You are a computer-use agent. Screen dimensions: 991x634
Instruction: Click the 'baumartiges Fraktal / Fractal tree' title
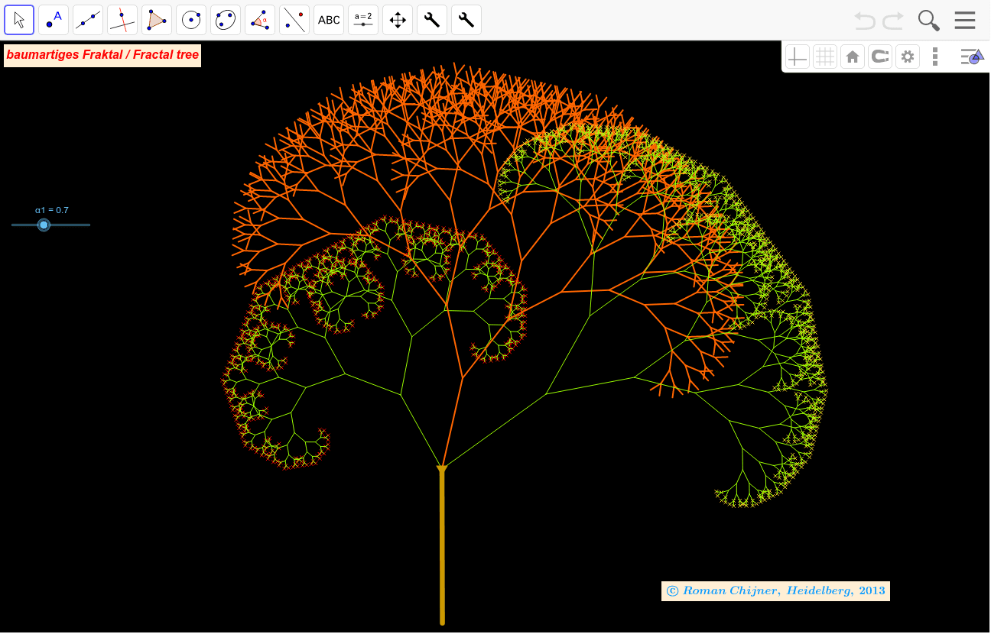point(102,55)
